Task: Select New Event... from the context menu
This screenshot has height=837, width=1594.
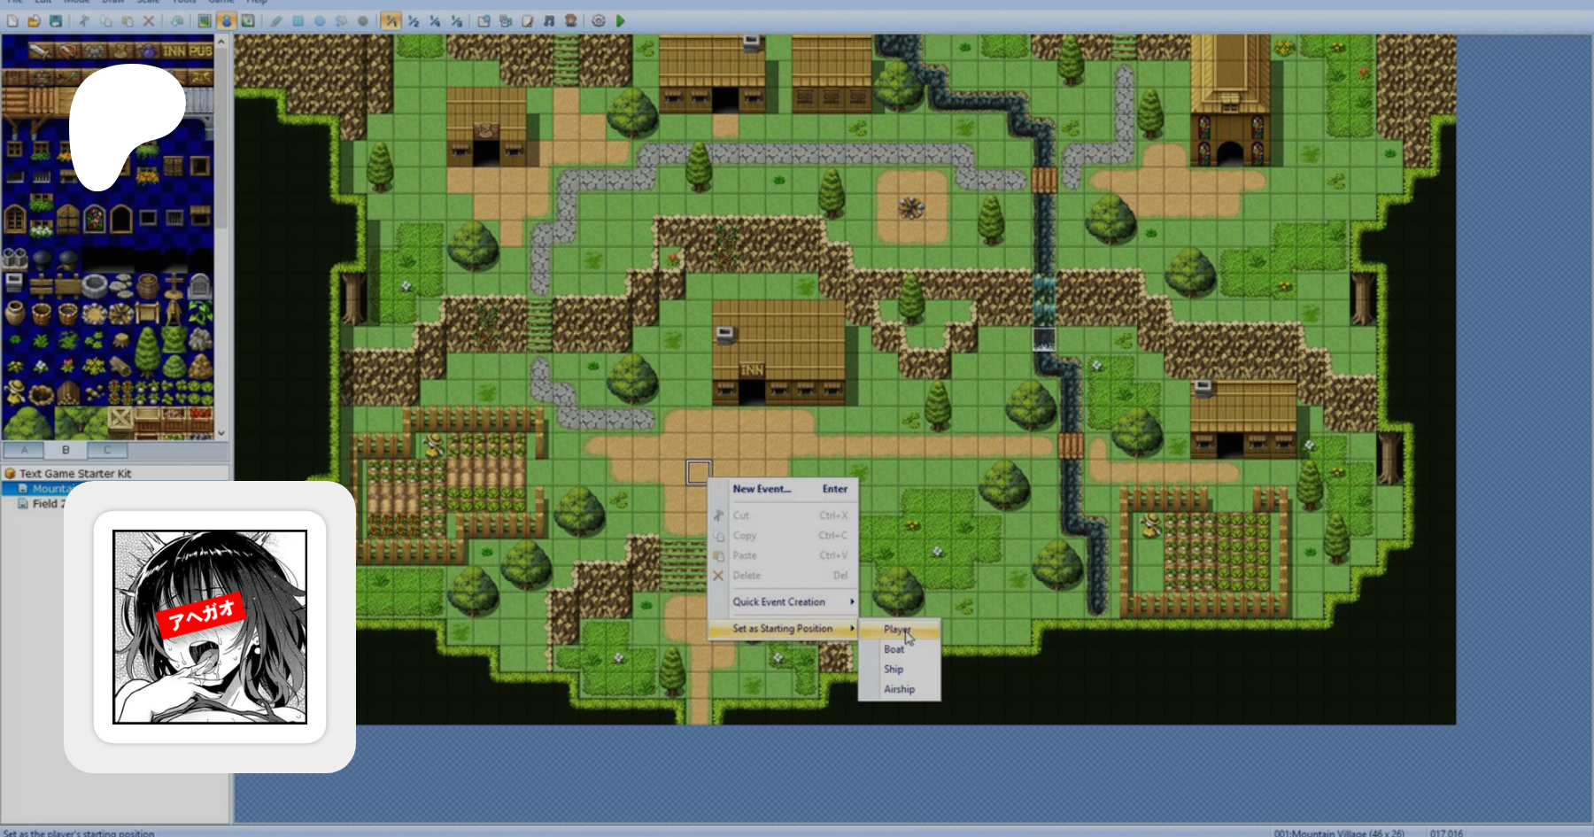Action: pyautogui.click(x=762, y=489)
